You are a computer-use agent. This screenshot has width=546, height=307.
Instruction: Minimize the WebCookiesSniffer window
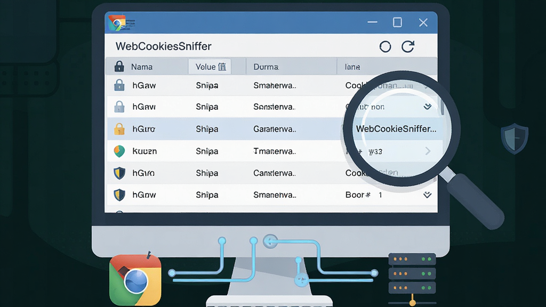click(372, 22)
